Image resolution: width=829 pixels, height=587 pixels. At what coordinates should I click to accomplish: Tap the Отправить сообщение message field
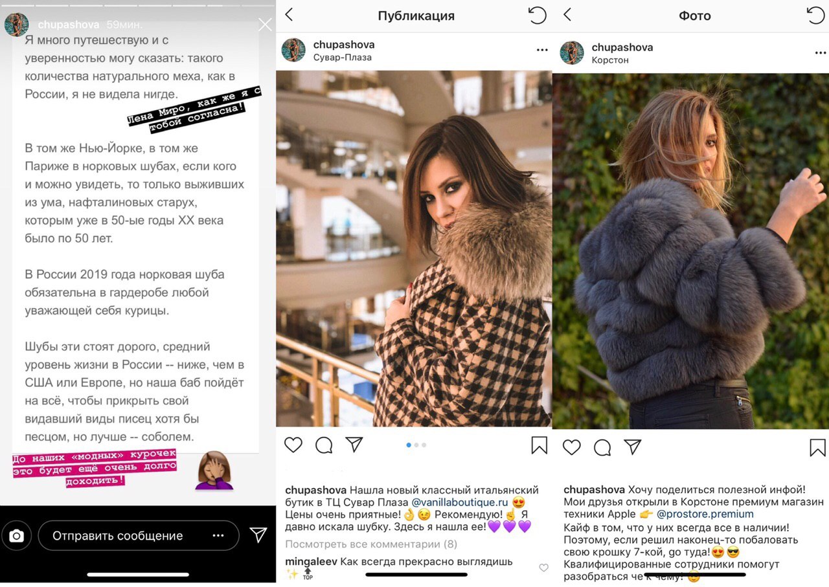click(x=139, y=536)
